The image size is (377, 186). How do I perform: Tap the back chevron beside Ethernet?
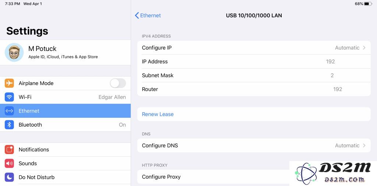tap(137, 15)
